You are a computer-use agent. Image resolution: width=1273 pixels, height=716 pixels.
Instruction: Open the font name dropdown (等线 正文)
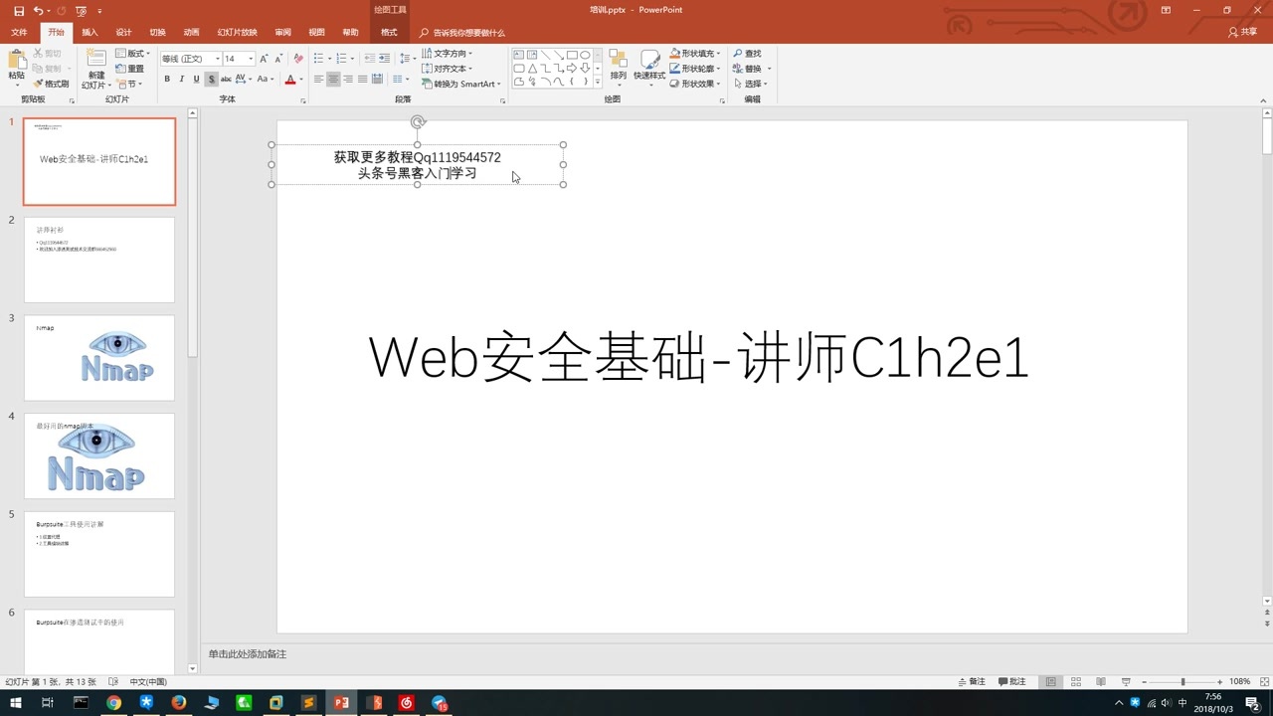217,59
